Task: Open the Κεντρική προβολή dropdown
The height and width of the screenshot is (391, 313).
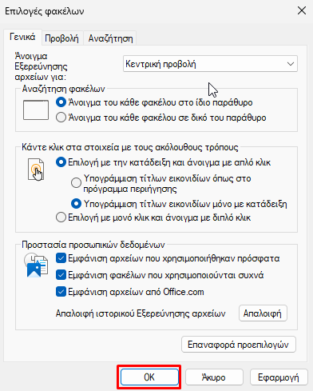Action: (x=210, y=64)
